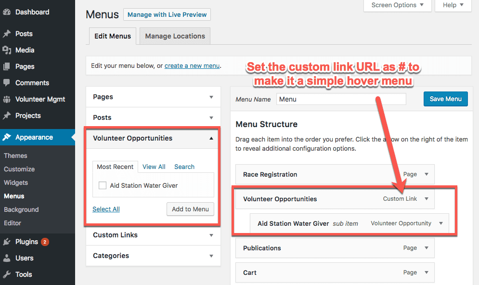Click the Dashboard gauge icon in sidebar

click(x=7, y=12)
